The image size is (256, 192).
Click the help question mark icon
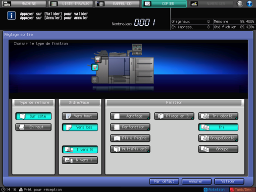(x=249, y=3)
